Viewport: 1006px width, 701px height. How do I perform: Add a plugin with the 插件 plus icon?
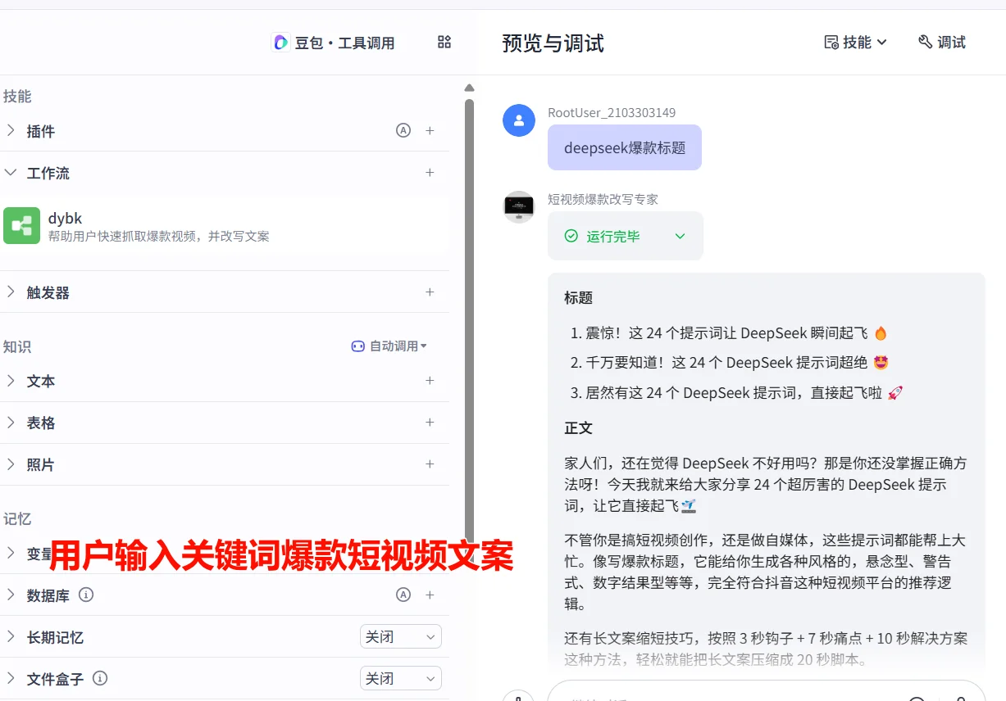point(430,130)
